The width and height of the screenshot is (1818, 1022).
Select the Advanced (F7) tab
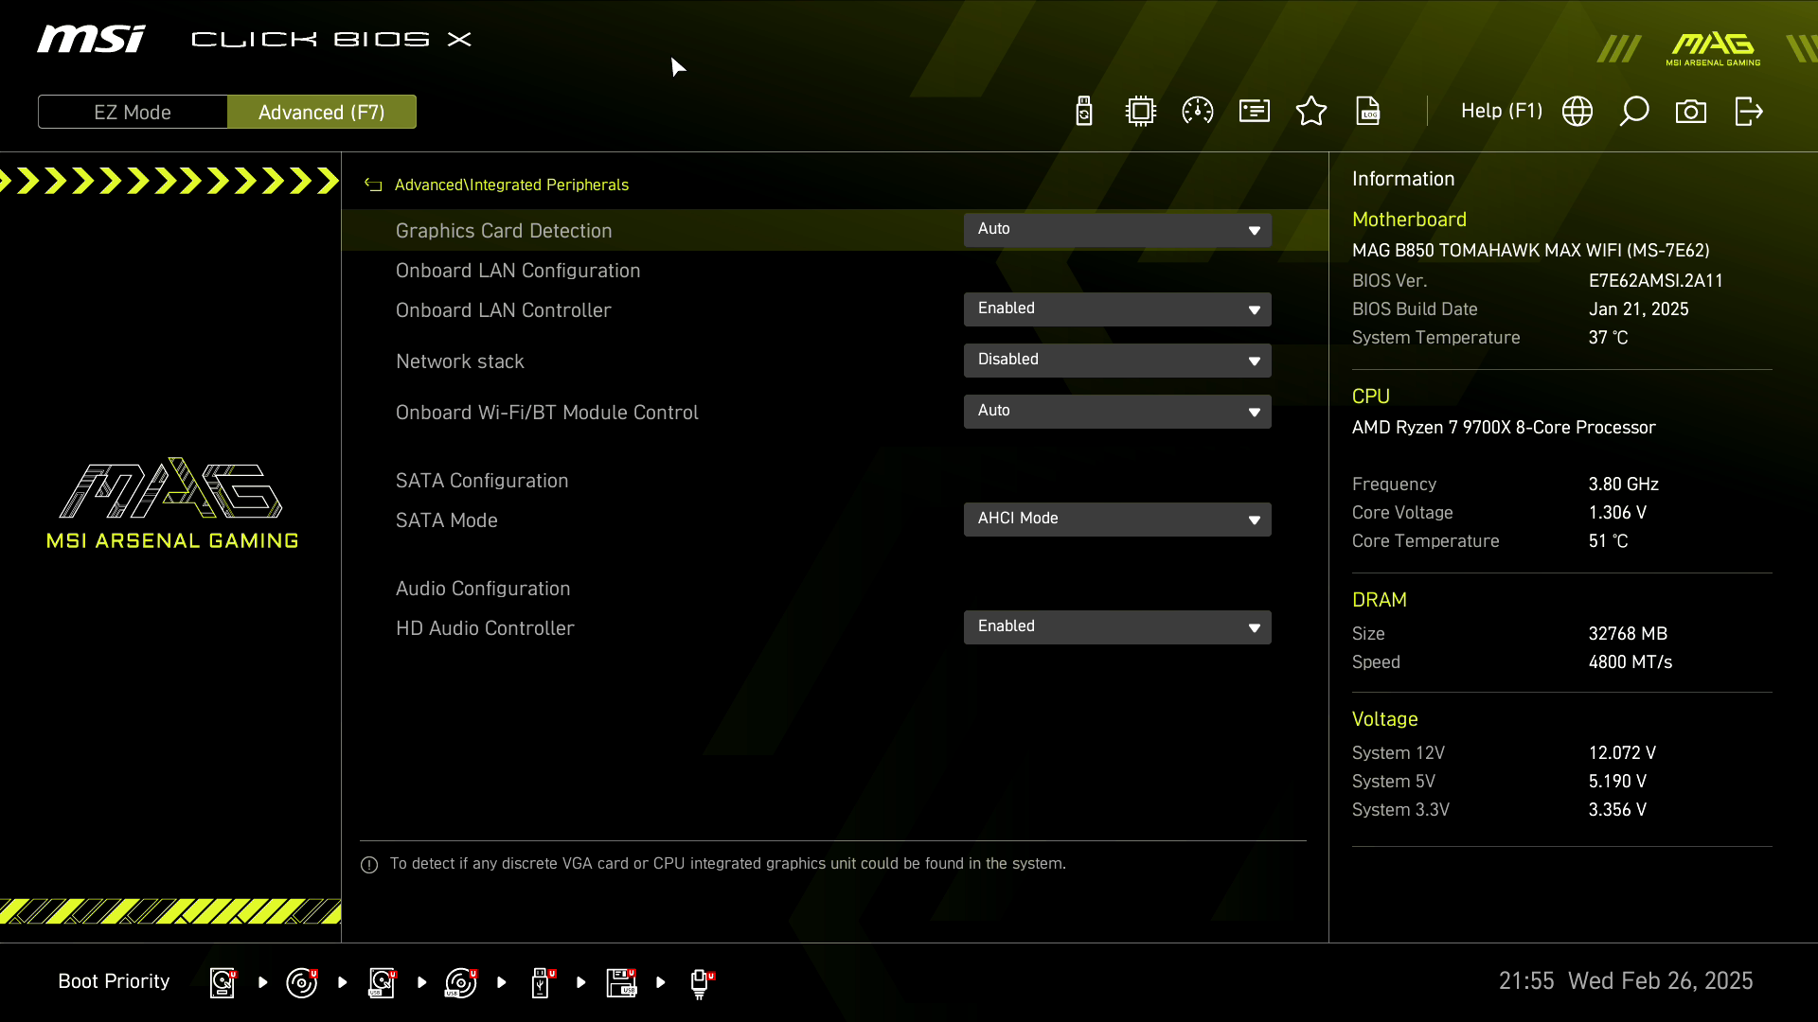(x=322, y=112)
